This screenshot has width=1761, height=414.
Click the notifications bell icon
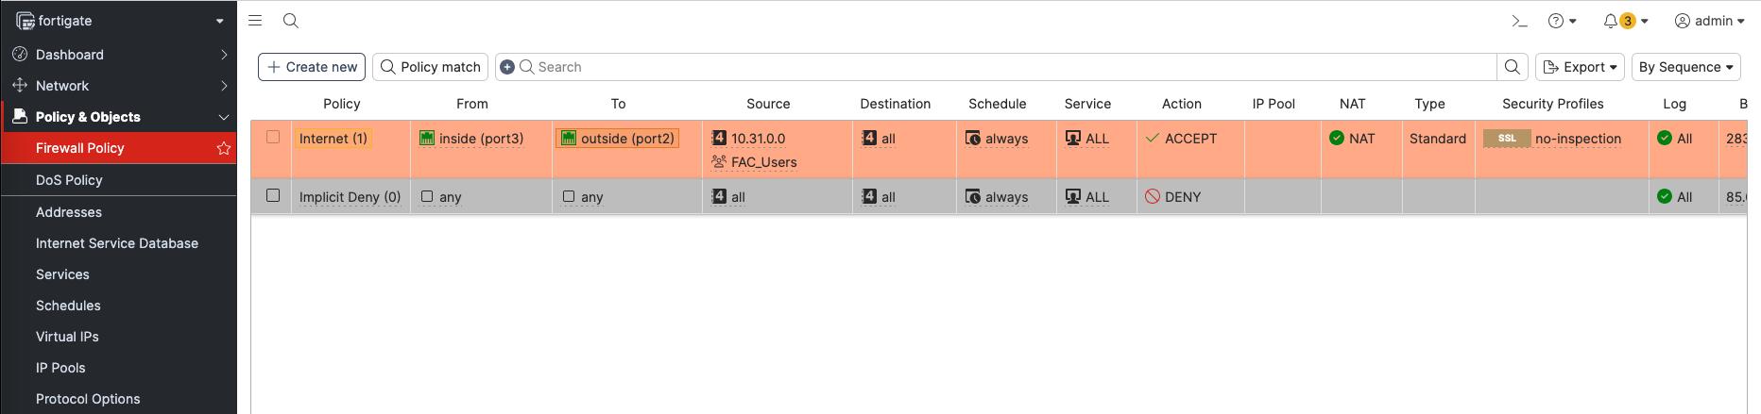point(1610,21)
